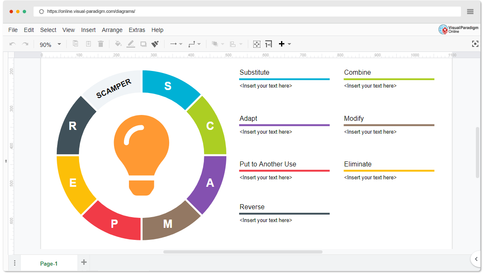Open the Help menu
Screen dimensions: 485x276
click(x=158, y=30)
